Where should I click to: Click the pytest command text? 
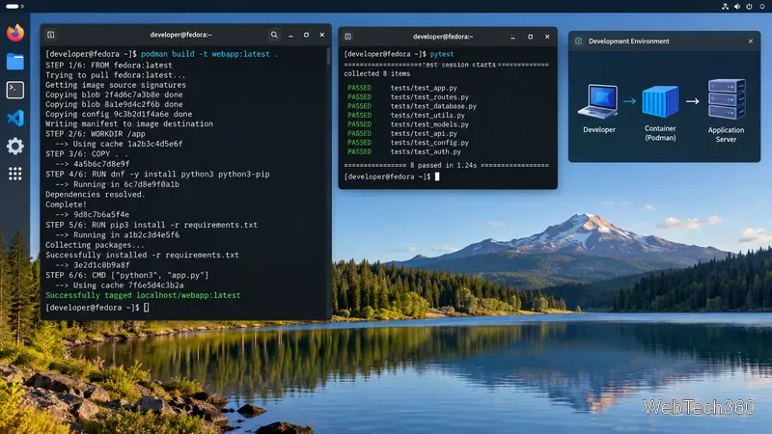click(442, 54)
